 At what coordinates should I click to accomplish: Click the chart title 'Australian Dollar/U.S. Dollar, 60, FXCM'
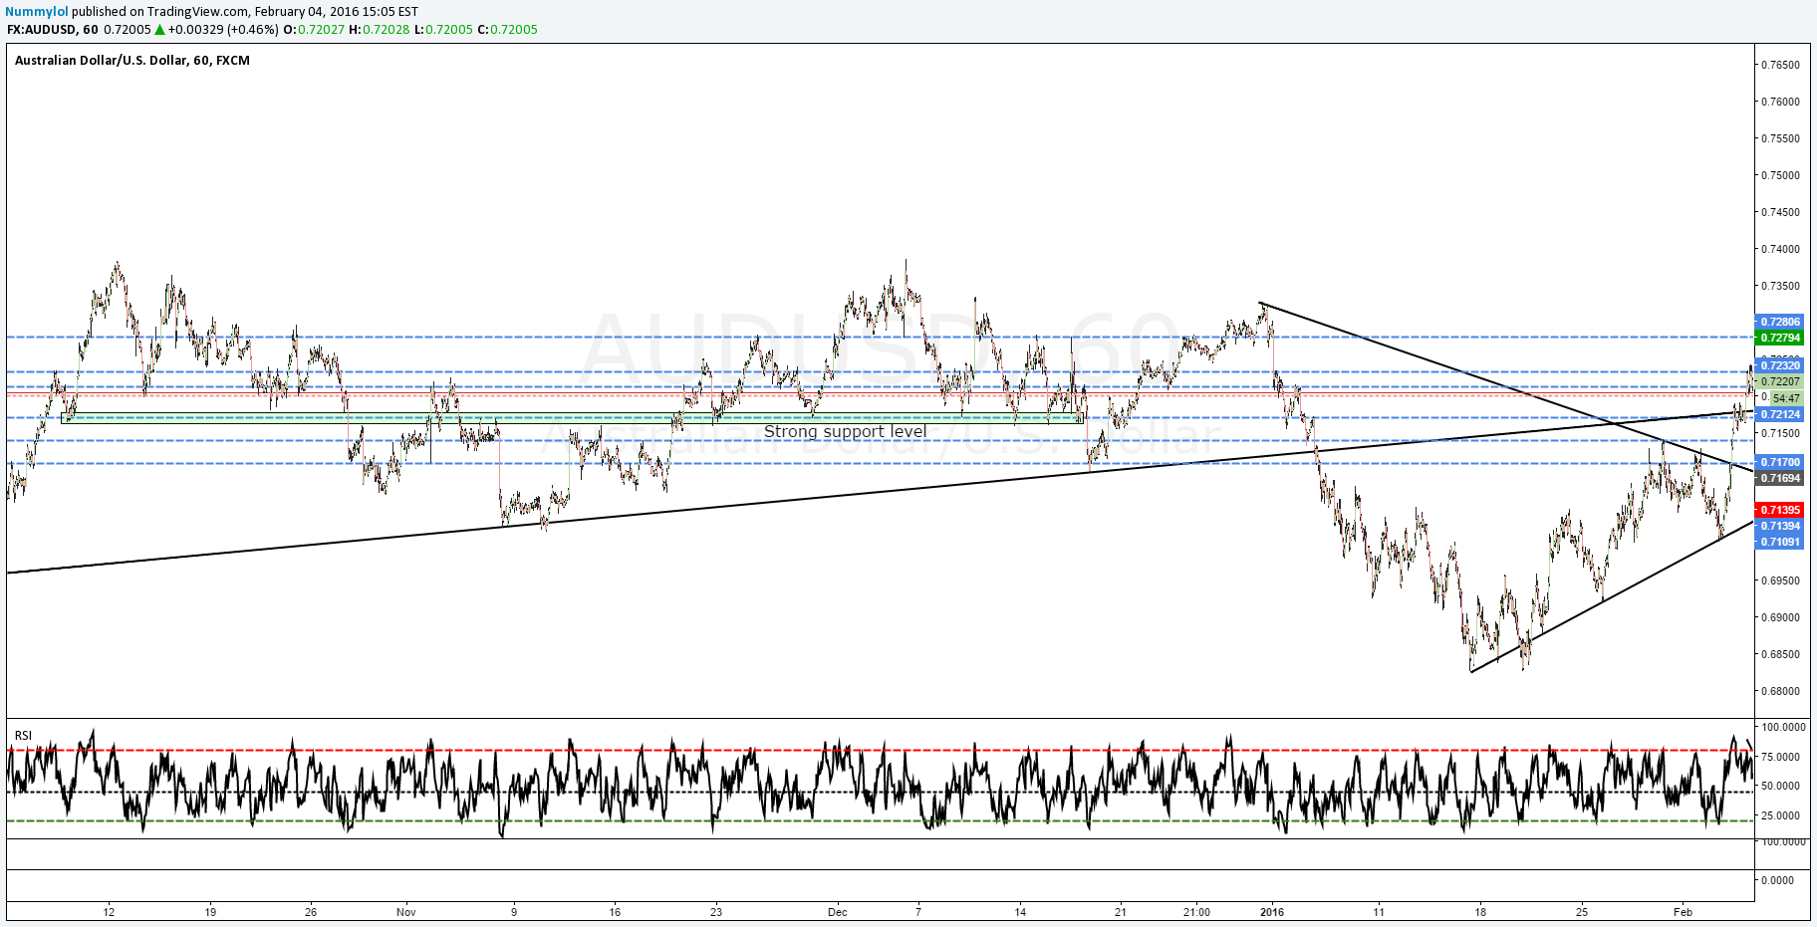click(132, 60)
